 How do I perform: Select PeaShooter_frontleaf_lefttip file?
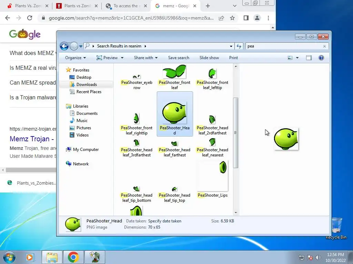[212, 79]
